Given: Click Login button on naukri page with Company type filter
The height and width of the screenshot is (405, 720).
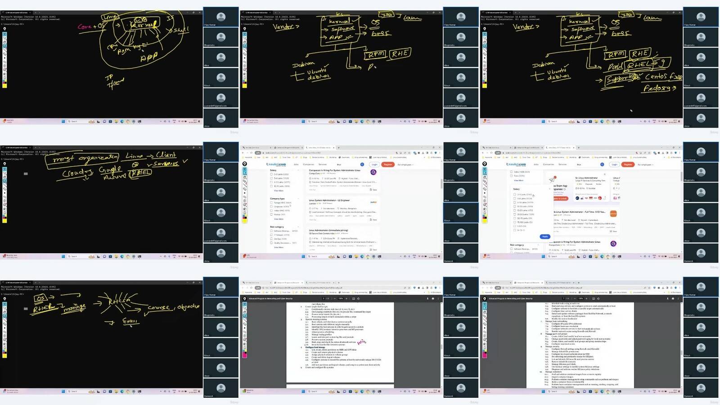Looking at the screenshot, I should 374,164.
